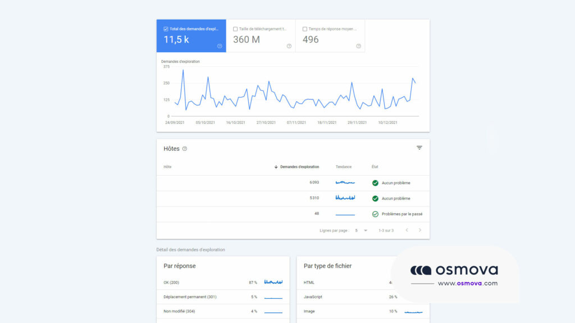The image size is (575, 323).
Task: Enable the Taille de téléchargement checkbox
Action: [x=234, y=28]
